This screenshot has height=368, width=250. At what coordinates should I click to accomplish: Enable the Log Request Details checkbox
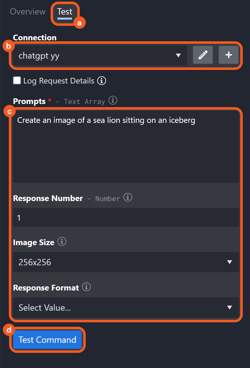[x=17, y=80]
